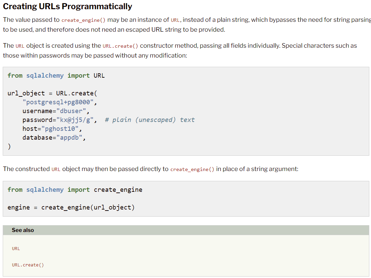Click the "engine = create_engine(url_object)" line
371x278 pixels.
pos(71,207)
